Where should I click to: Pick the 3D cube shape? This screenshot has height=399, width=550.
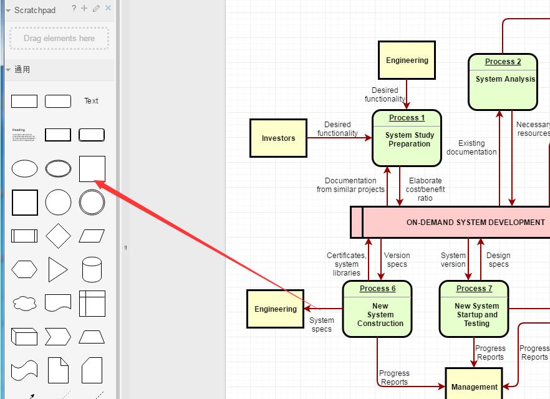[x=25, y=337]
